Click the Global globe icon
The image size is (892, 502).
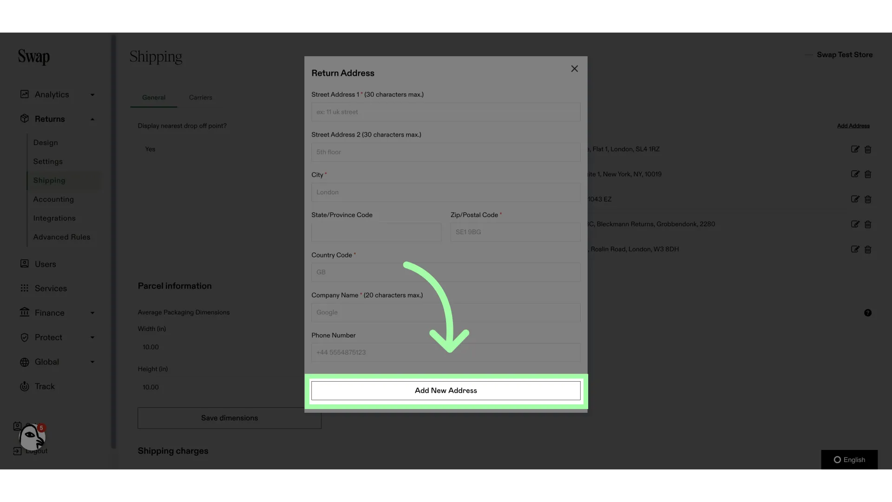25,362
